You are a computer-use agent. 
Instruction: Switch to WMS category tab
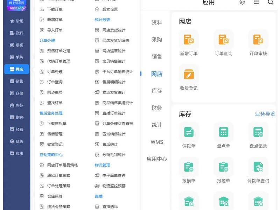(157, 142)
